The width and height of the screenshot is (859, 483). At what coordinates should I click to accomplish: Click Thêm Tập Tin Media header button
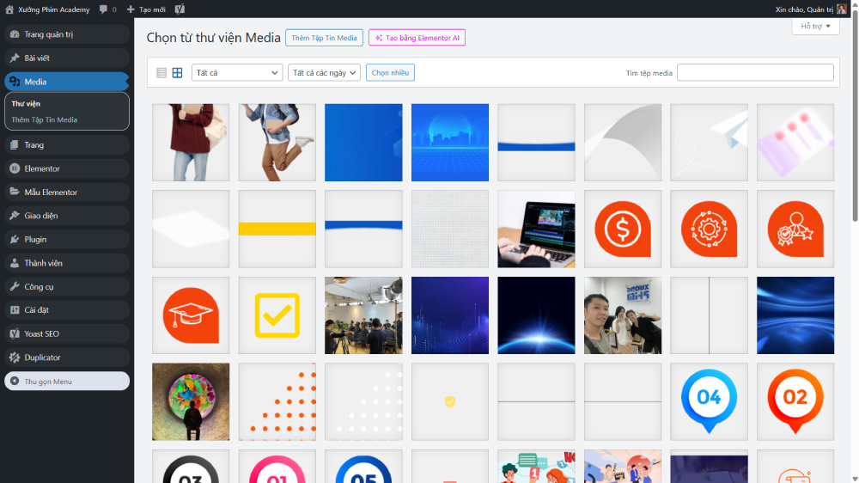point(324,38)
